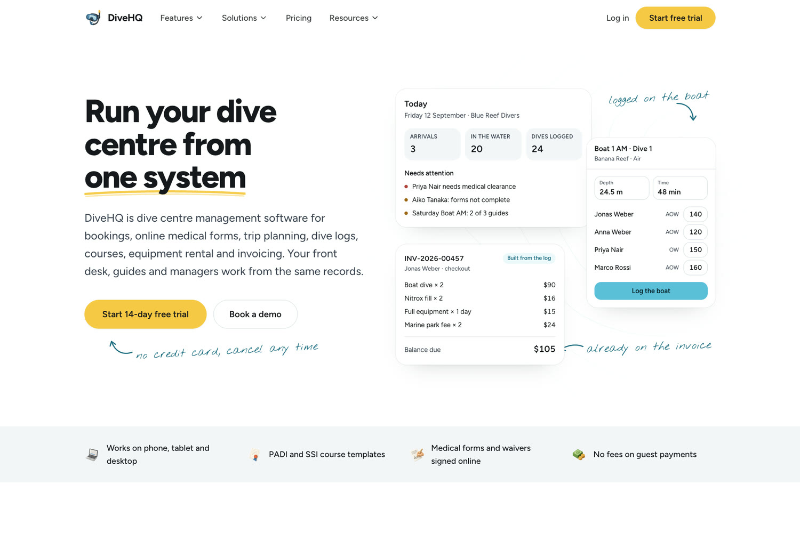Click the laptop icon beside 'Works on phone'
The width and height of the screenshot is (800, 533).
pyautogui.click(x=92, y=455)
